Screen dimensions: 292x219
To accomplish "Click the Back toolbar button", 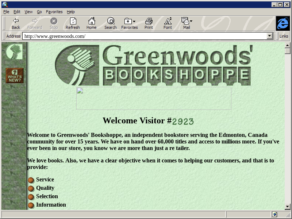I will [16, 23].
